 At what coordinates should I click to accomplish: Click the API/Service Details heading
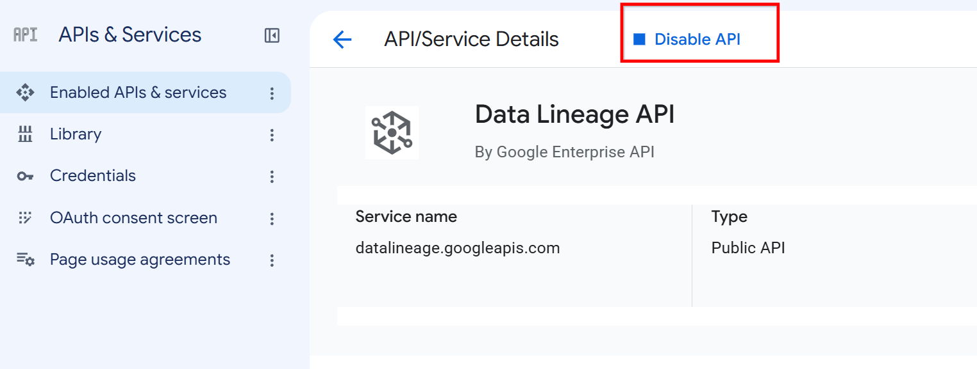click(471, 40)
